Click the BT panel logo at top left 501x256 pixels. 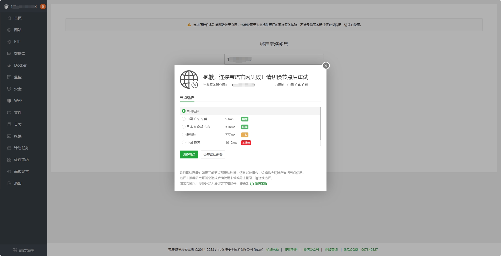[6, 7]
